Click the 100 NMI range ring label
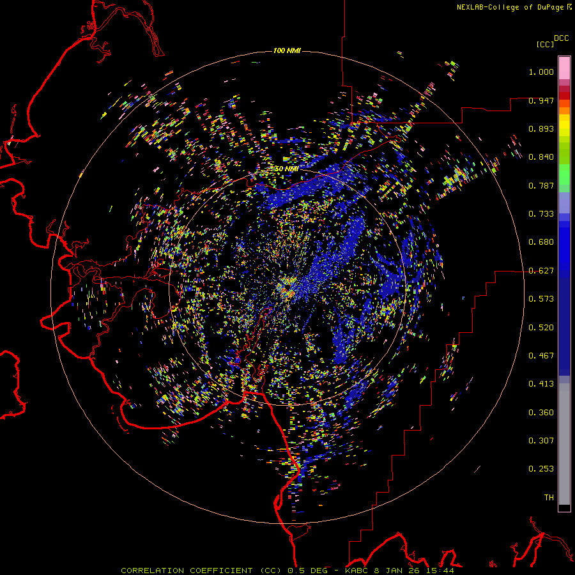This screenshot has height=575, width=575. pyautogui.click(x=287, y=50)
